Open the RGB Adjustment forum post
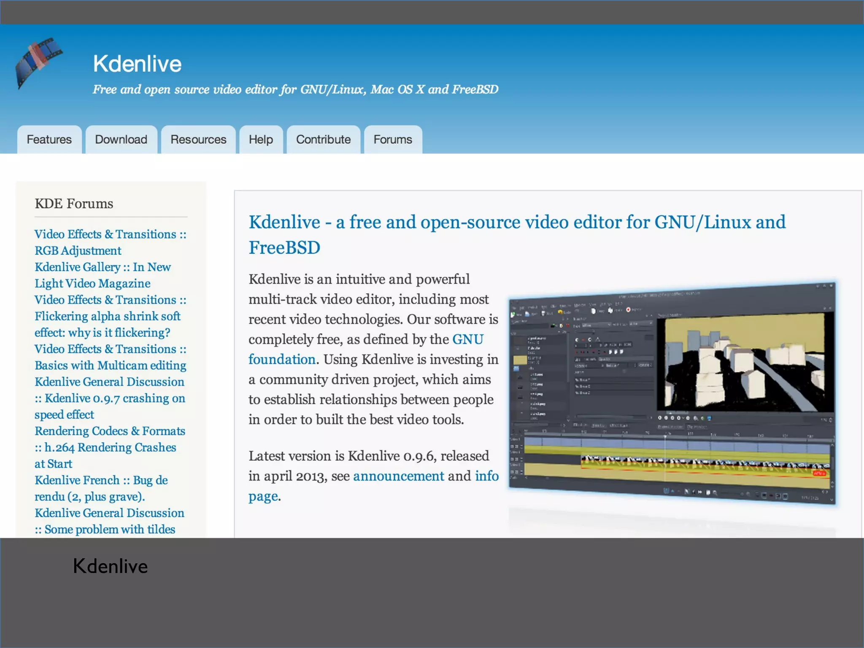 click(x=78, y=251)
